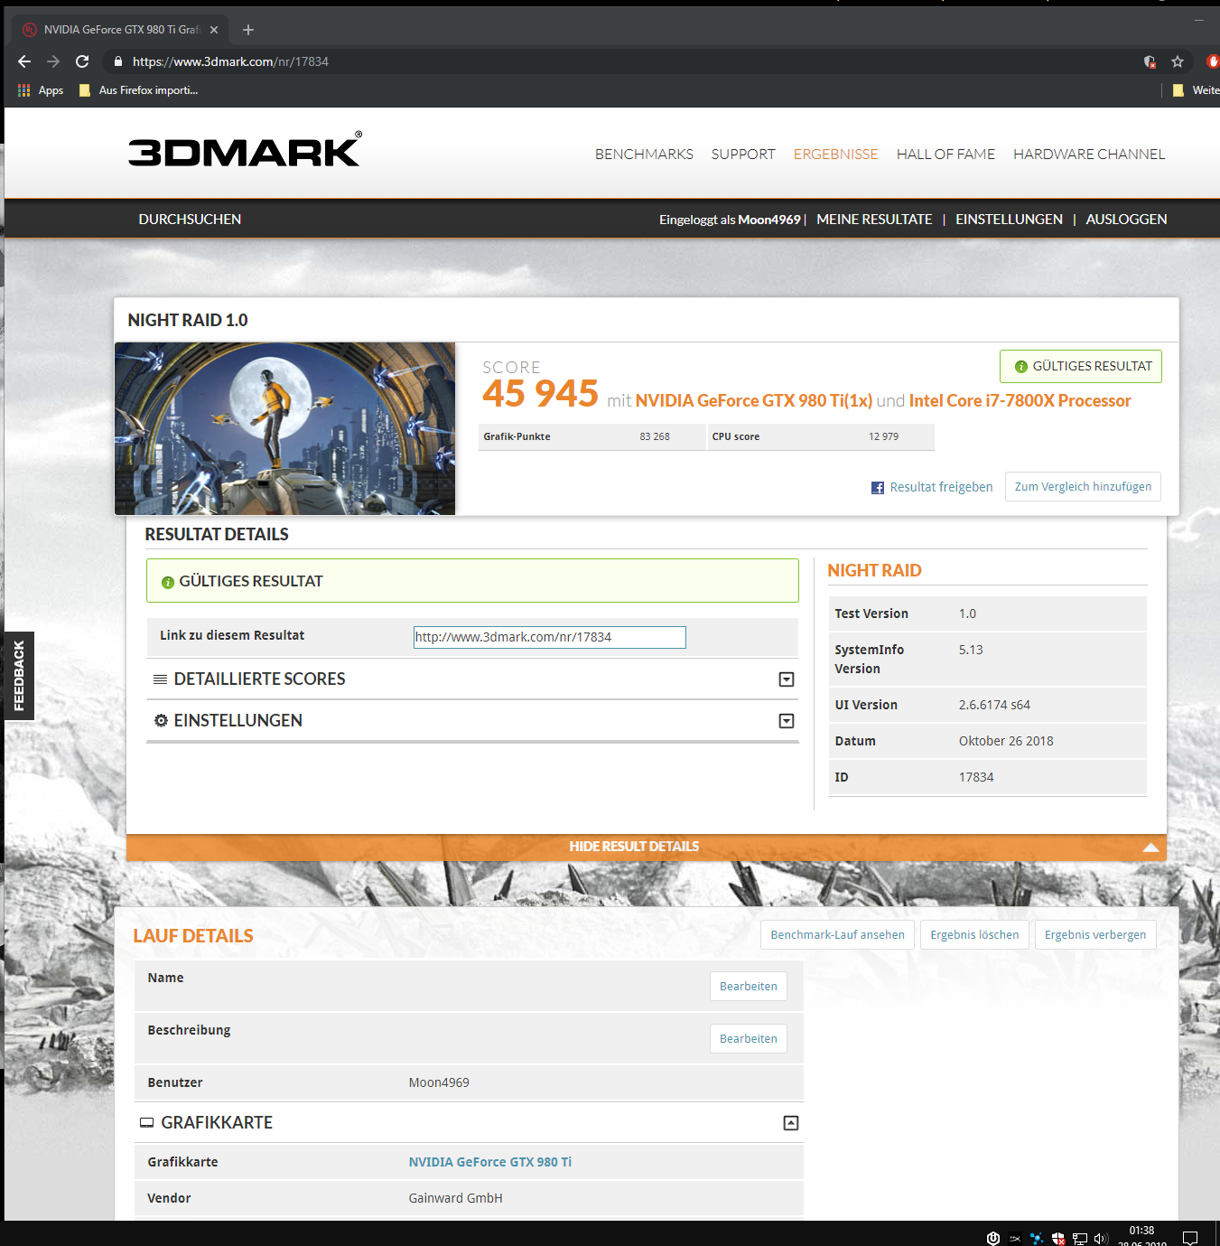Click Bearbeiten in the Name row

748,987
